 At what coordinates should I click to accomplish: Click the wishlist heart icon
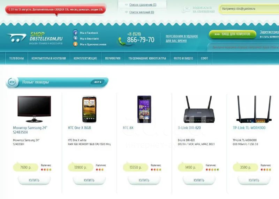pyautogui.click(x=126, y=12)
